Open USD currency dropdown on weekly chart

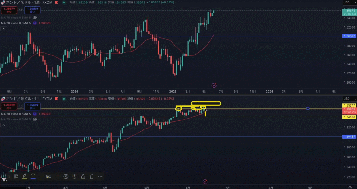tap(350, 2)
